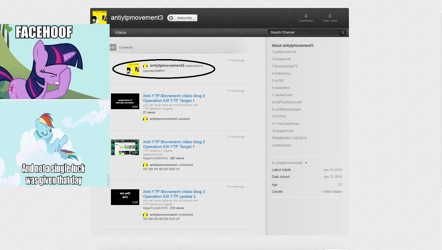Image resolution: width=442 pixels, height=250 pixels.
Task: Click the Latest Activity date value
Action: tap(333, 170)
